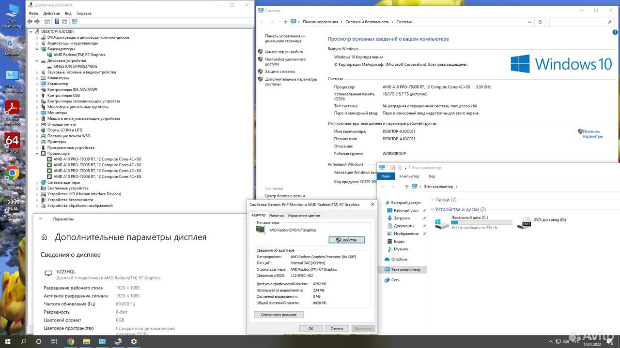Click back arrow in Параметры settings window
Image resolution: width=620 pixels, height=348 pixels.
[x=41, y=219]
